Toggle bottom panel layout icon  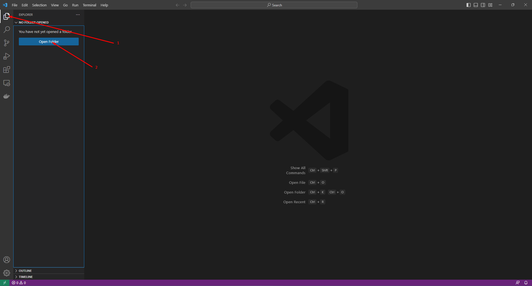click(x=476, y=5)
